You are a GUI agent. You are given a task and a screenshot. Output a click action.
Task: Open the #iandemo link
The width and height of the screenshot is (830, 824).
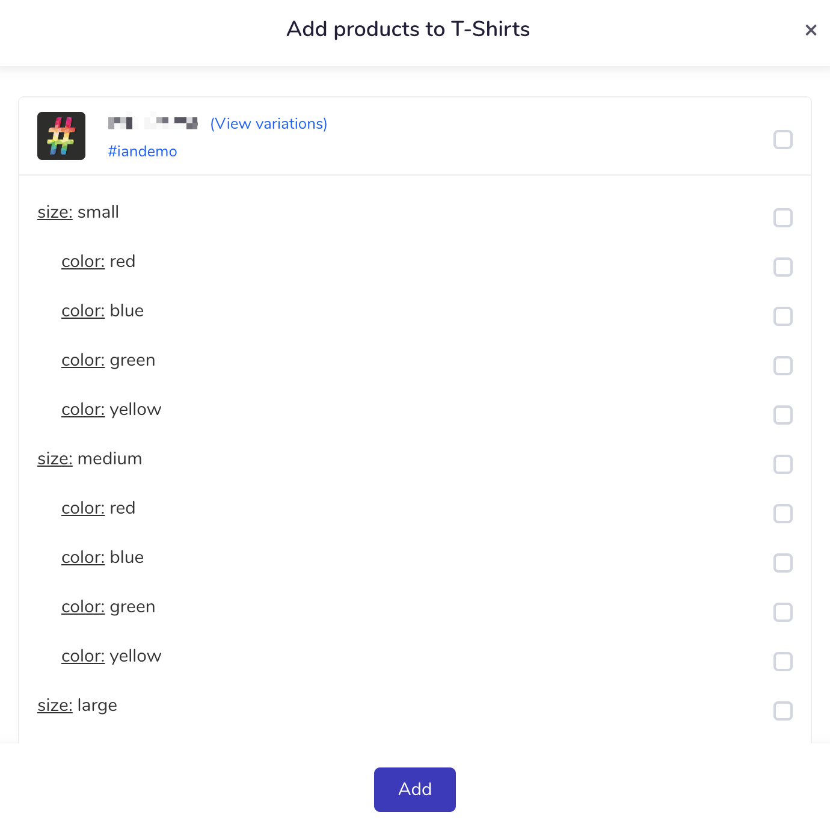tap(143, 151)
